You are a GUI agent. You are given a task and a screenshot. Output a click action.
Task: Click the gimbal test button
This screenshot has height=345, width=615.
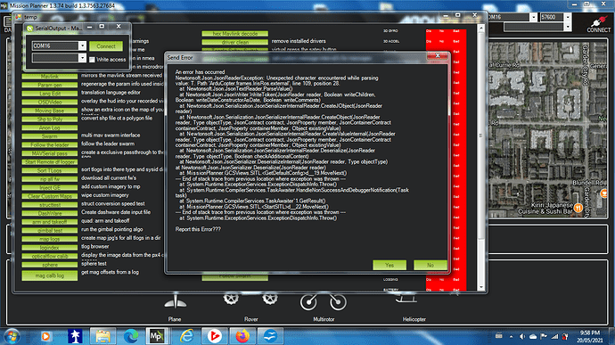[50, 230]
